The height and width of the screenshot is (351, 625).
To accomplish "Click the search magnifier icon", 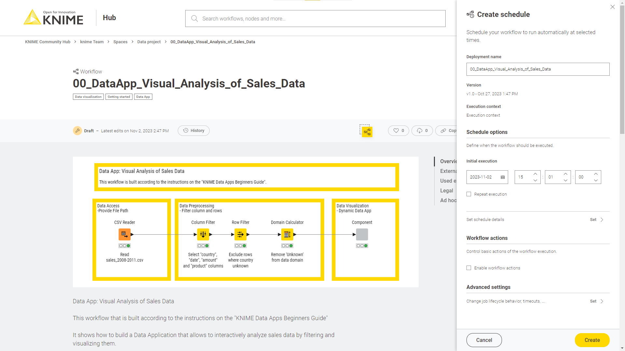I will point(195,19).
